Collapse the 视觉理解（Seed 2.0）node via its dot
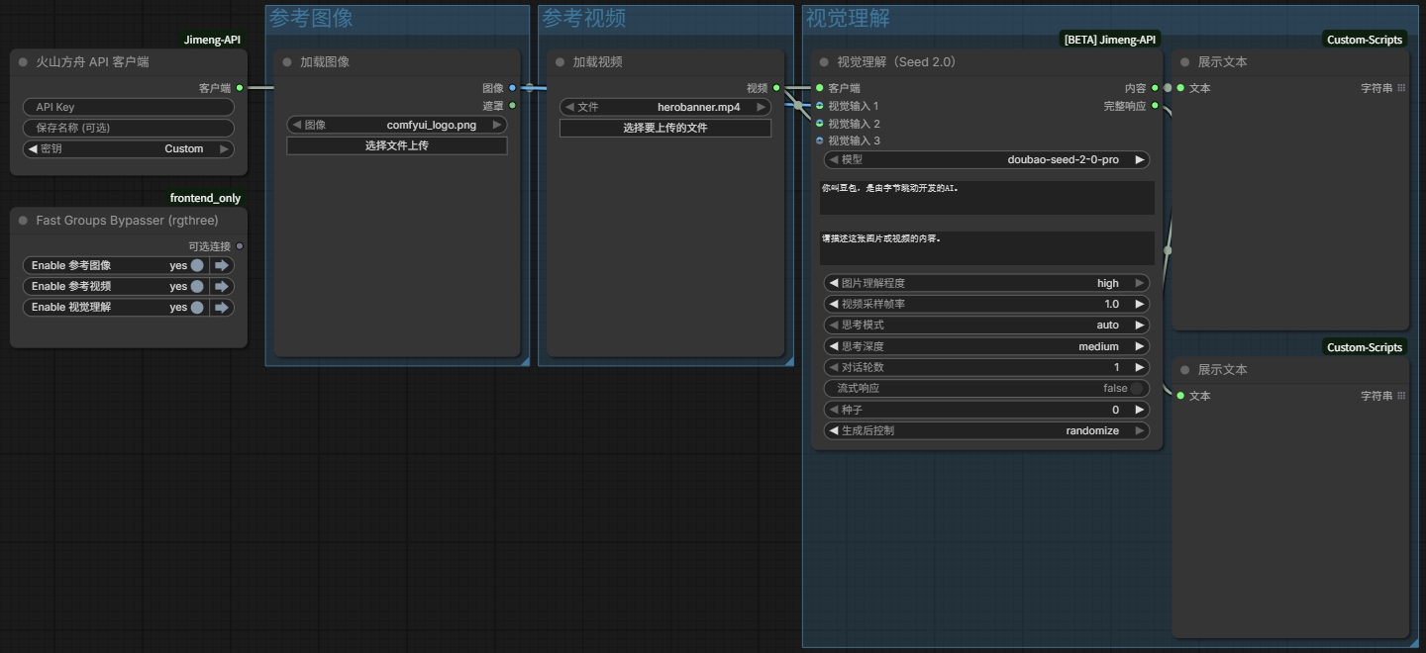Screen dimensions: 1426x653 [824, 62]
